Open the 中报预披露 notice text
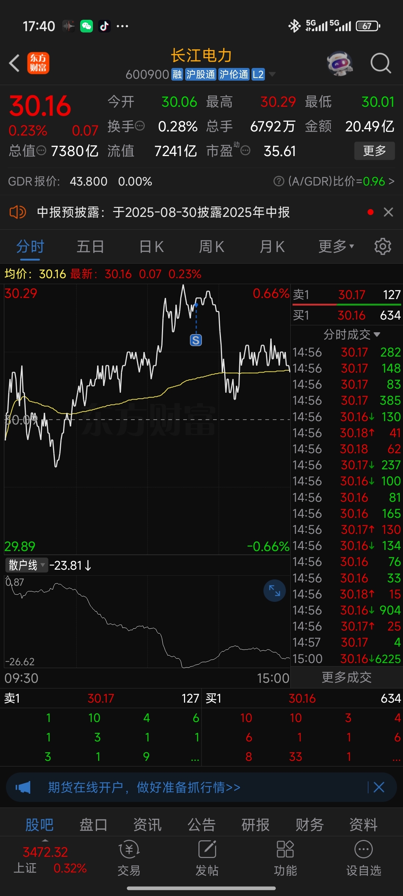Screen dimensions: 403x896 tap(163, 212)
